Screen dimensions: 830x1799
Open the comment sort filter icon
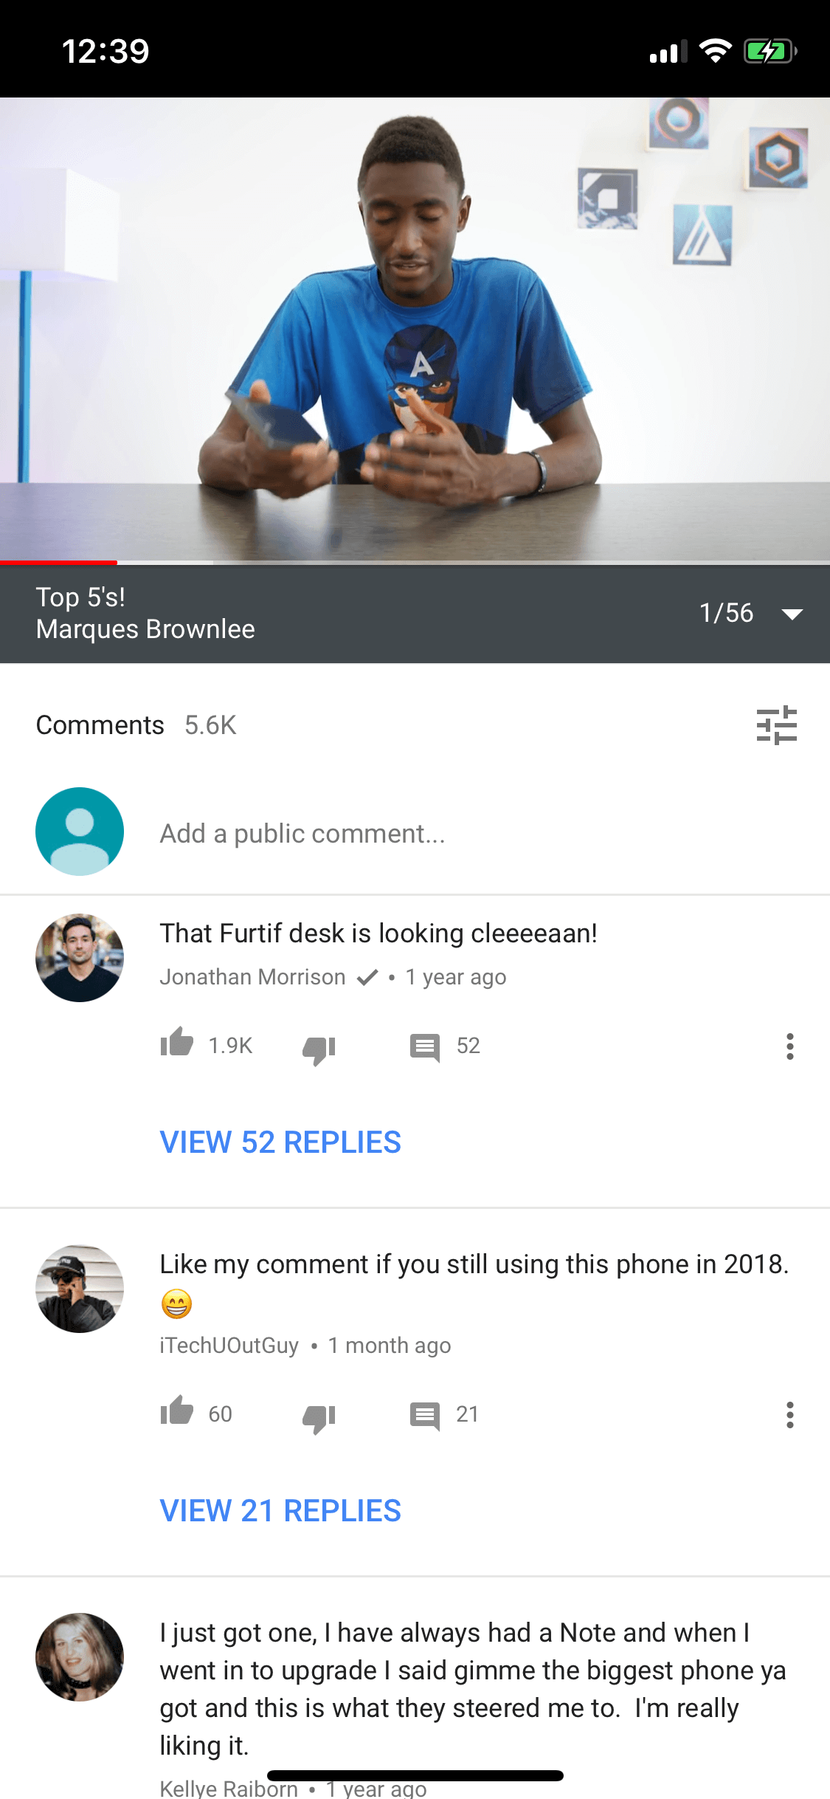tap(776, 725)
